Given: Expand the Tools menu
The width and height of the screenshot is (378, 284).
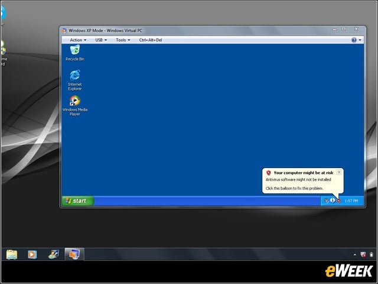Looking at the screenshot, I should click(x=123, y=40).
